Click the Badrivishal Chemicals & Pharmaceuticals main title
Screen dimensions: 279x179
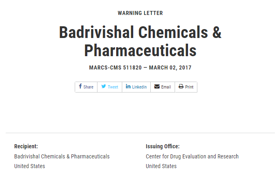point(140,42)
